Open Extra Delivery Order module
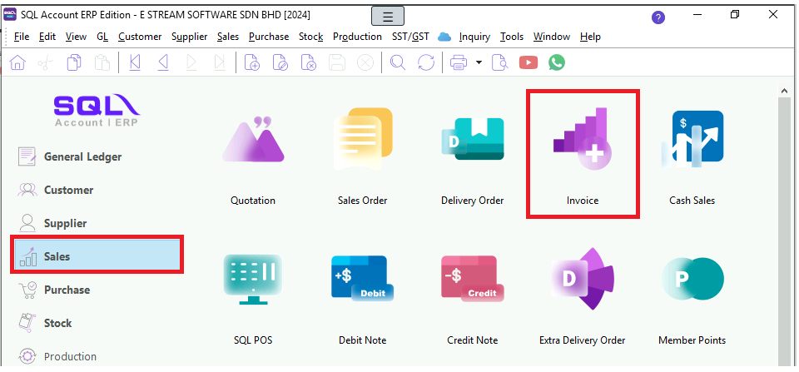 [x=583, y=280]
